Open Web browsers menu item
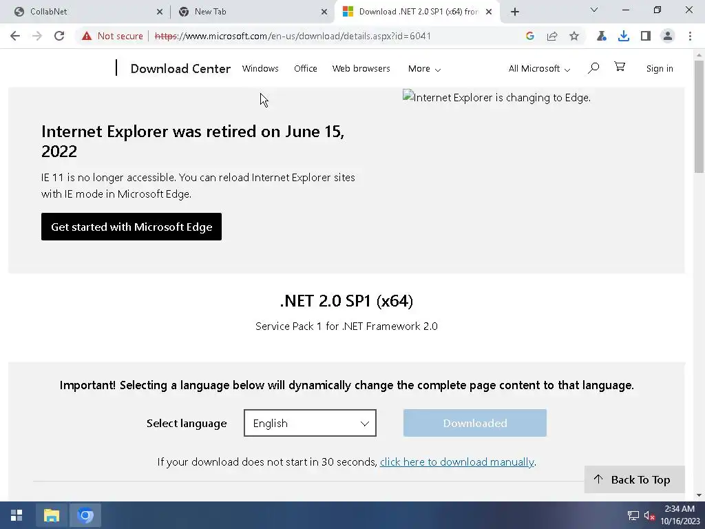This screenshot has height=529, width=705. point(361,68)
